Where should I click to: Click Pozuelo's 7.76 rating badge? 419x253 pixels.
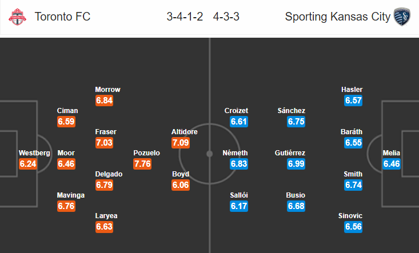coord(142,163)
